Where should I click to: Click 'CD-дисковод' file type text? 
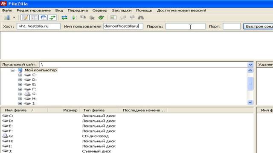pos(96,136)
